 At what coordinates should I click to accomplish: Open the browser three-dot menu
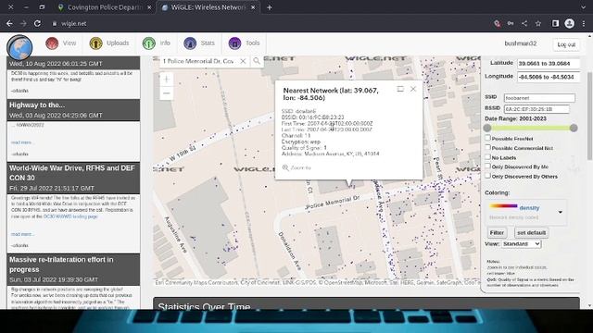tap(584, 23)
